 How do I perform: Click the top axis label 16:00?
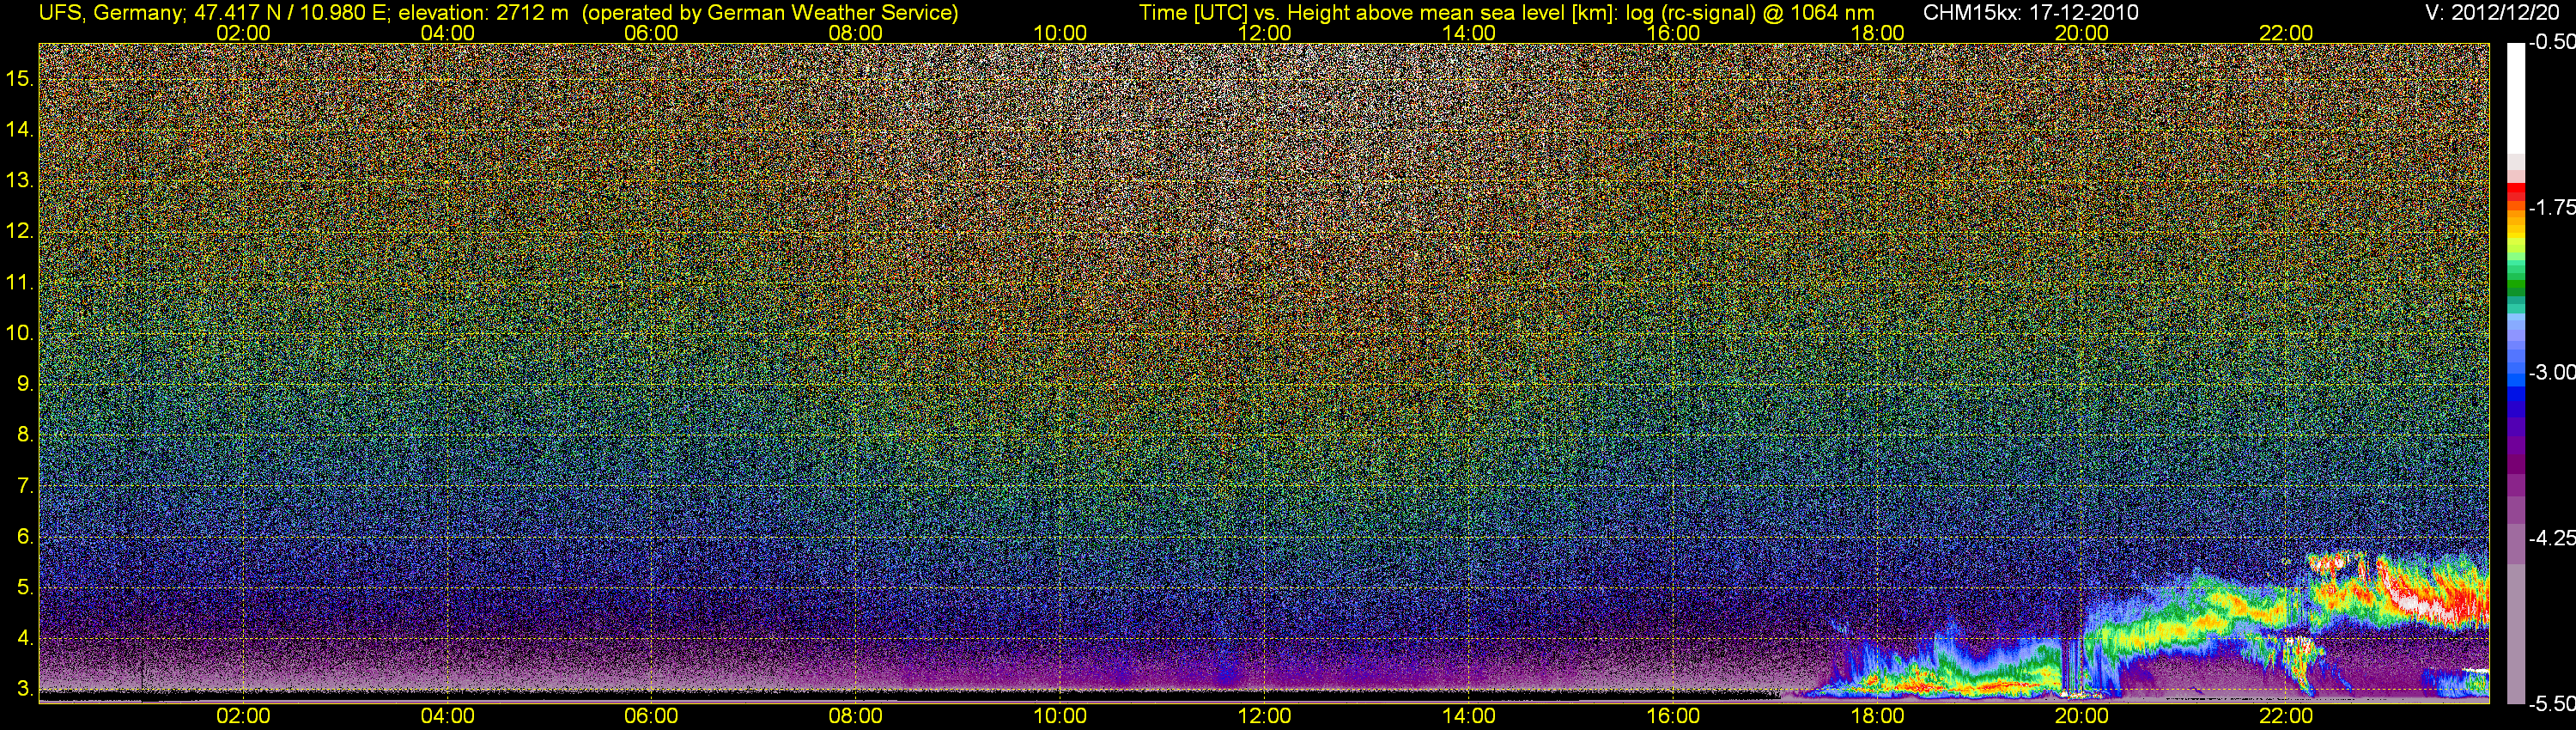pos(1673,33)
